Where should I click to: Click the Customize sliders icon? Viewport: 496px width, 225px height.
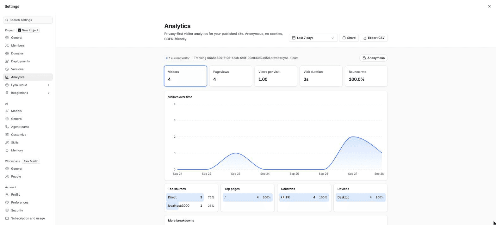[7, 135]
